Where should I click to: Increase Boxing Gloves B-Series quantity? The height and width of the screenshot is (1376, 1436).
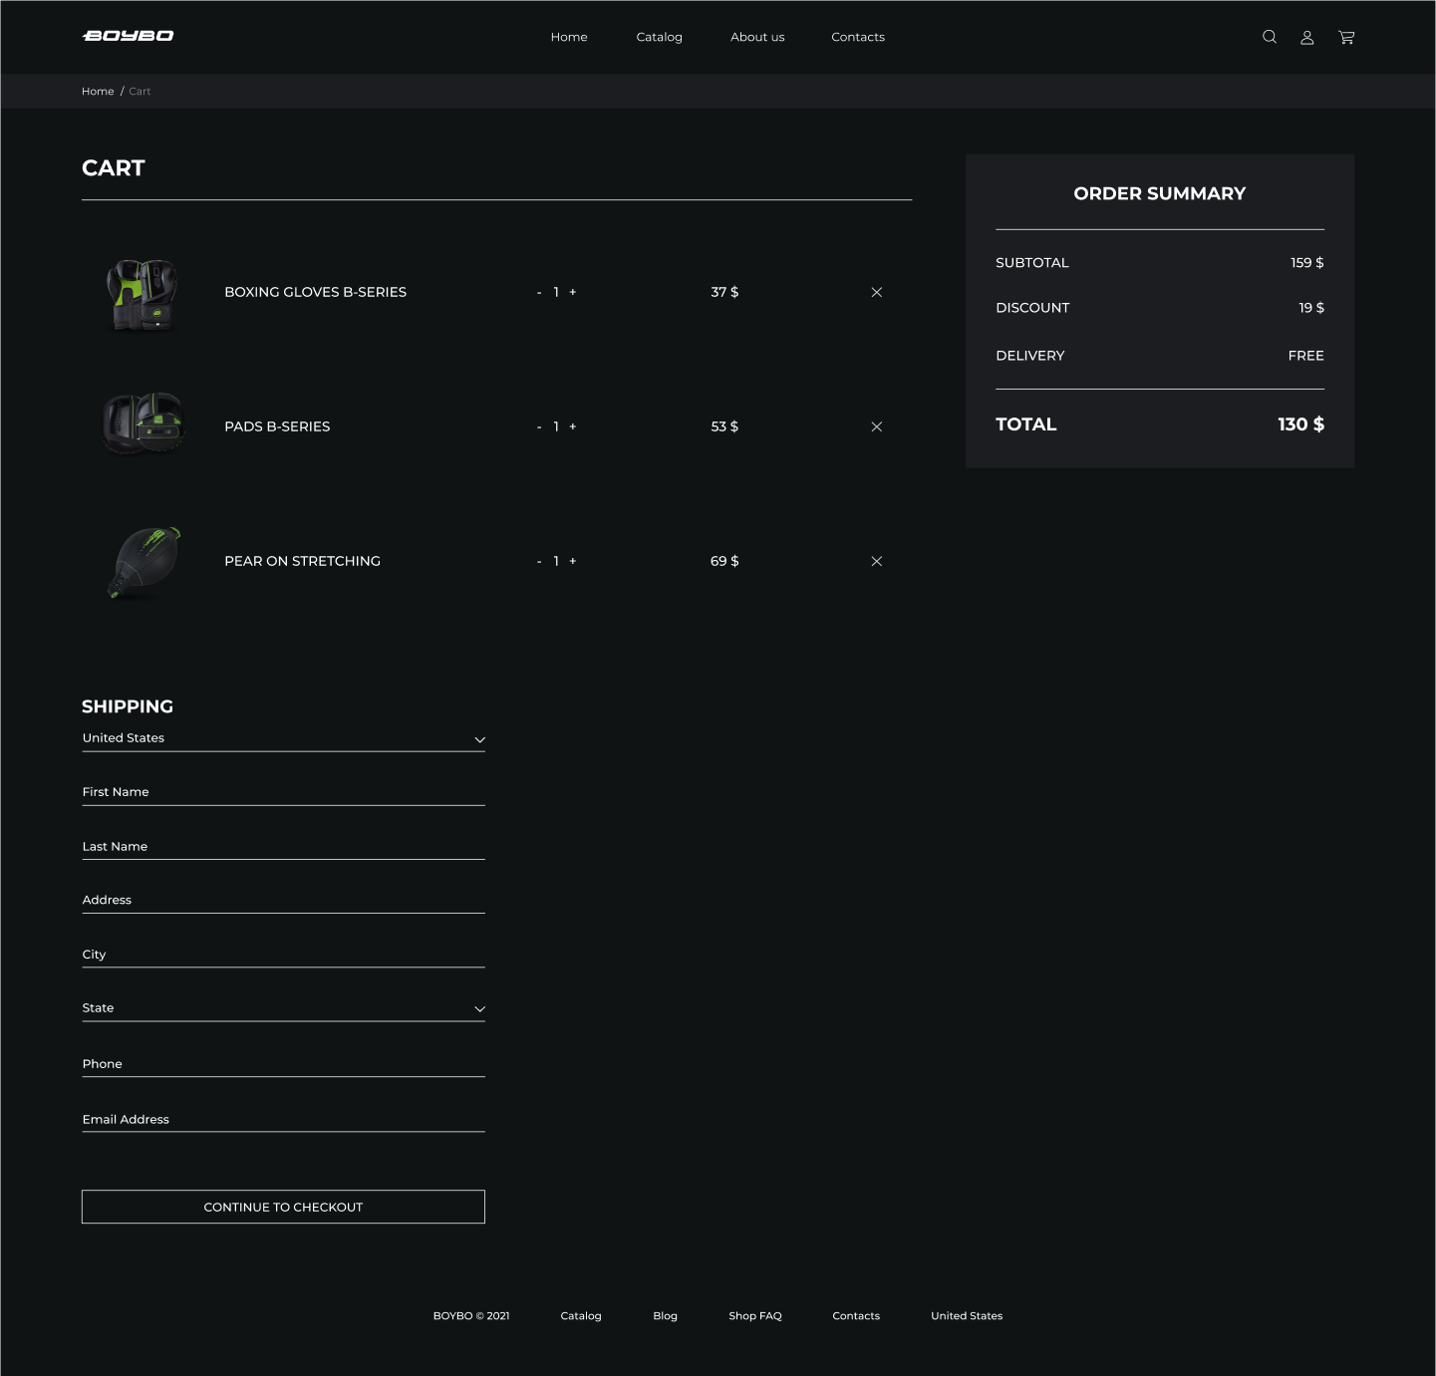(x=573, y=292)
